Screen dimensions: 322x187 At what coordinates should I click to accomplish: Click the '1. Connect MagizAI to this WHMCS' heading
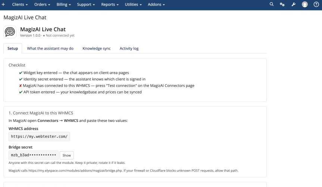coord(41,113)
